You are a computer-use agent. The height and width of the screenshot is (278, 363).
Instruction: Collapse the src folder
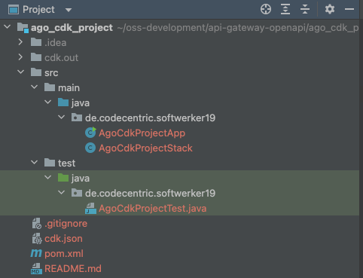tap(20, 72)
